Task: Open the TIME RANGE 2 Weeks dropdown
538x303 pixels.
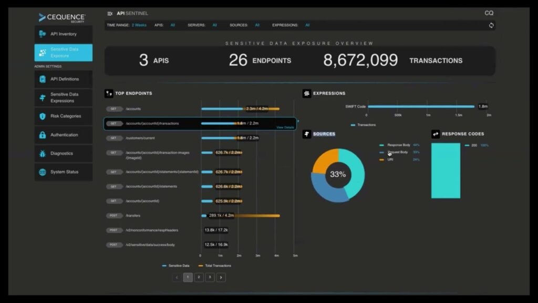Action: [x=139, y=25]
